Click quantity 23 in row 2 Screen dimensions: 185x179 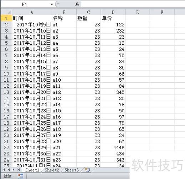pos(88,24)
